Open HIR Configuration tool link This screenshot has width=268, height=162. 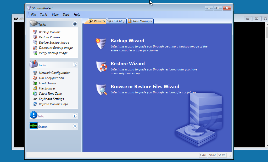(51, 78)
